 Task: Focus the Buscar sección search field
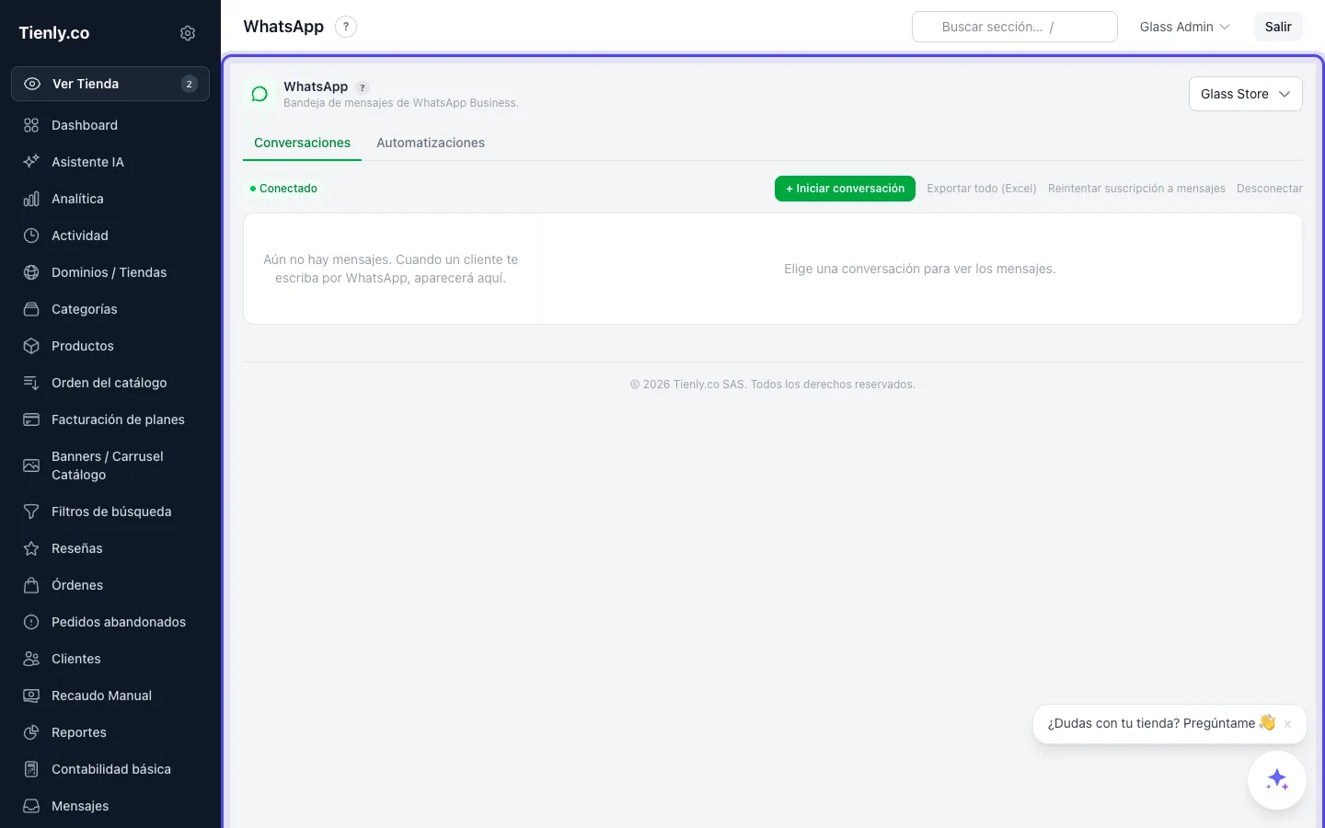[1014, 27]
